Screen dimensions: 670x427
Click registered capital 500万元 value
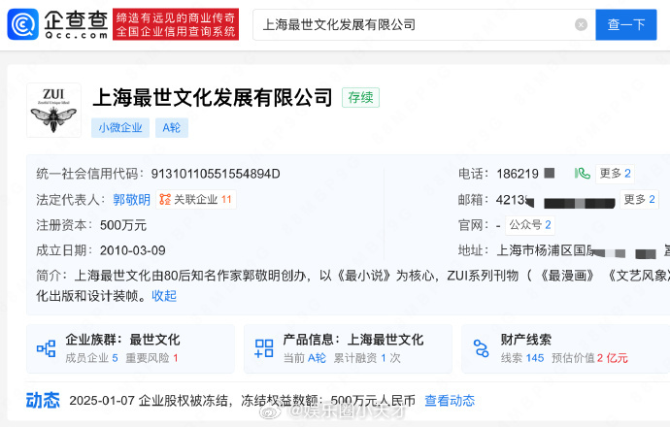pyautogui.click(x=123, y=225)
